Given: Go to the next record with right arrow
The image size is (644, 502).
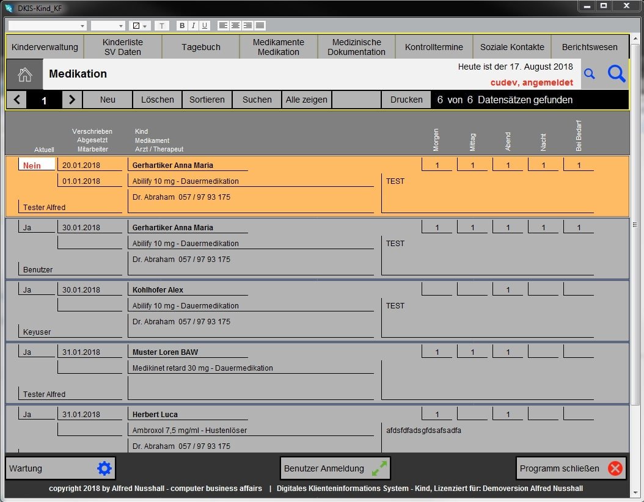Looking at the screenshot, I should pyautogui.click(x=72, y=100).
